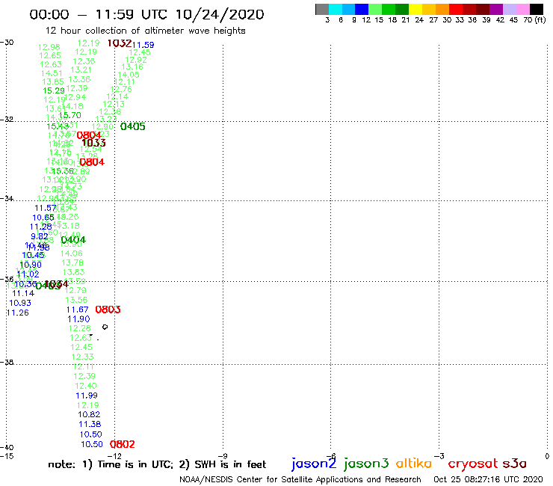Click the wave height value 13.21
Screen dimensions: 553x486
[x=81, y=70]
